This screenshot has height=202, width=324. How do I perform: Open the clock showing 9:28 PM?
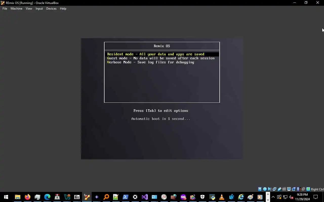point(302,197)
